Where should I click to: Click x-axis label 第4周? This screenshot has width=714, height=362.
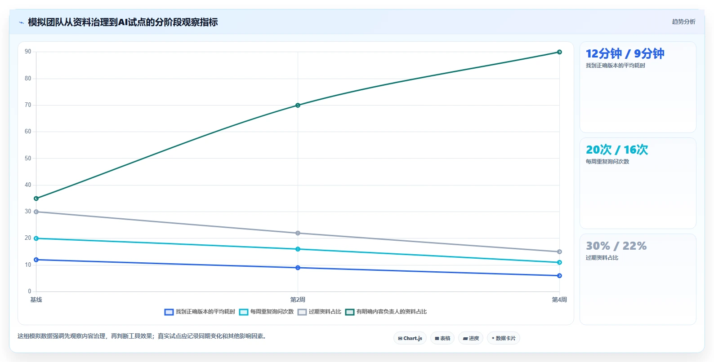(559, 300)
